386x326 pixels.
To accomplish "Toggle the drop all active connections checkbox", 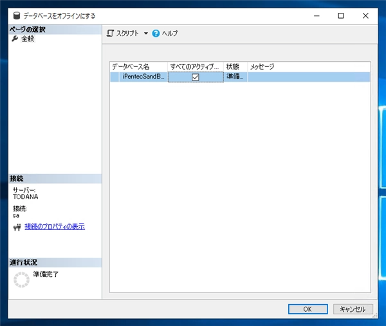I will tap(195, 77).
